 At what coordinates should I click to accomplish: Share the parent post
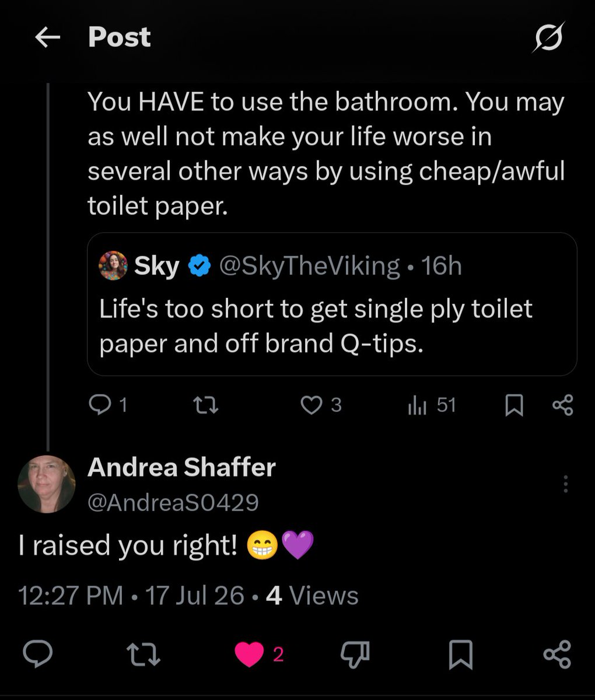[563, 405]
